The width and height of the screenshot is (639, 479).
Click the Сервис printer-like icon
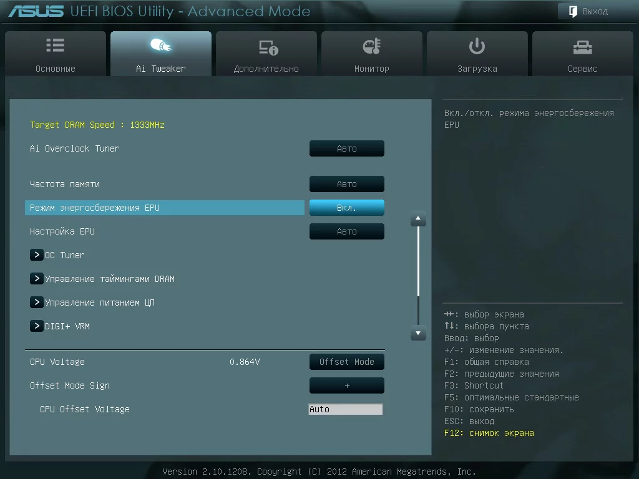pyautogui.click(x=582, y=47)
